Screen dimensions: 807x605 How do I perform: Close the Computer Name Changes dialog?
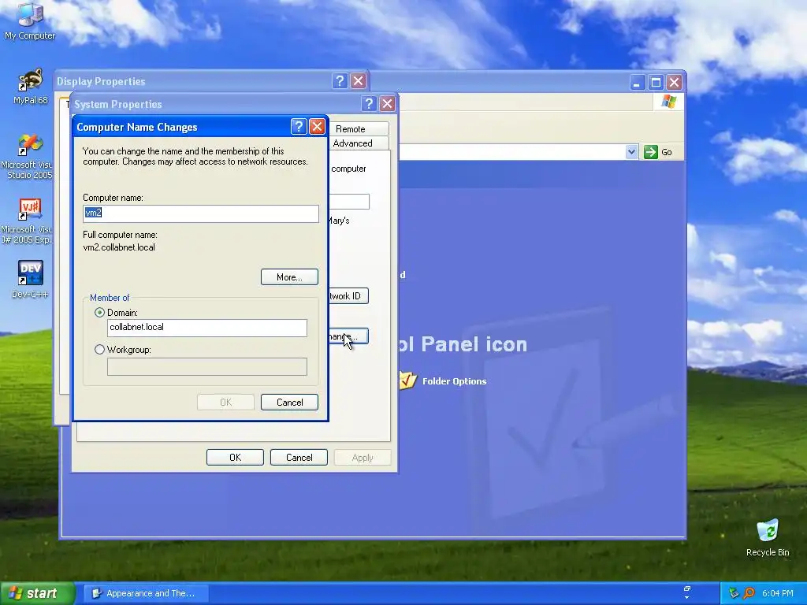[317, 127]
